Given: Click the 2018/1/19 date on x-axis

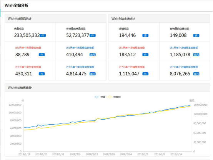Looking at the screenshot, I should pos(24,154).
